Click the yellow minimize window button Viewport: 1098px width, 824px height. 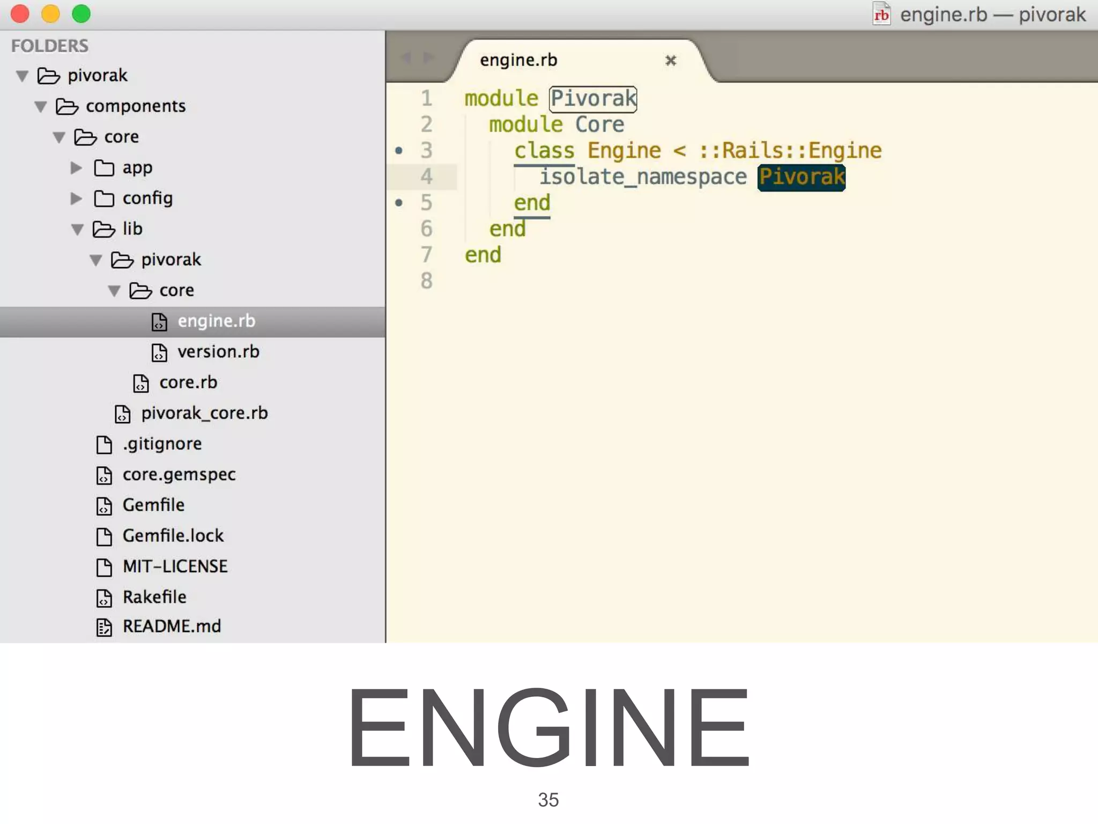(51, 13)
